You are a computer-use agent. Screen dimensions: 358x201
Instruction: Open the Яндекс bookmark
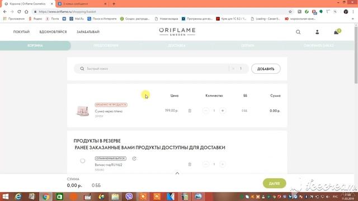coord(35,18)
